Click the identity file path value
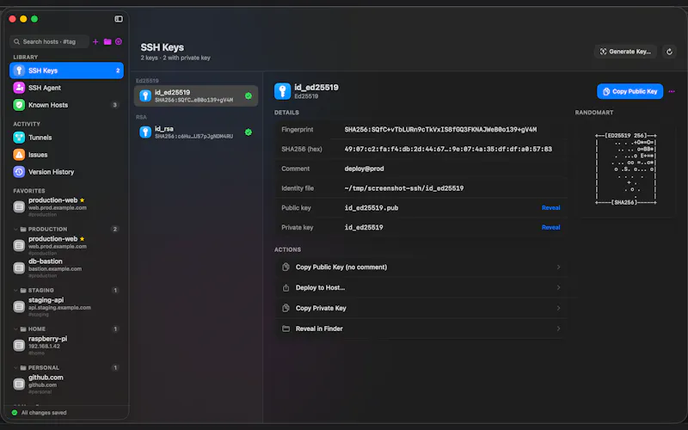This screenshot has height=430, width=688. tap(403, 188)
